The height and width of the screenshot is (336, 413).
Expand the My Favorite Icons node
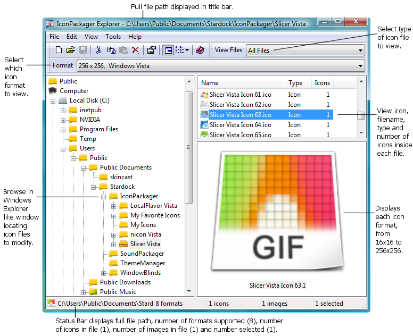[113, 216]
